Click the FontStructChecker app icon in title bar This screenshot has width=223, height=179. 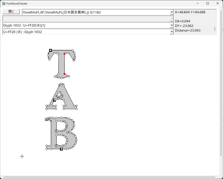[x=4, y=3]
